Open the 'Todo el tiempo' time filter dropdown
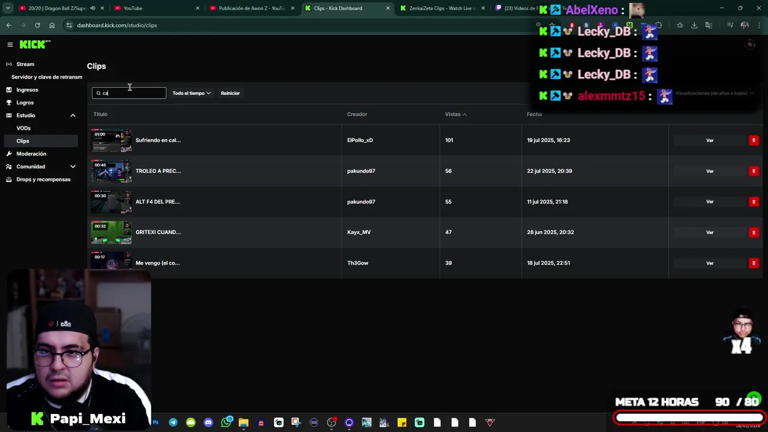Screen dimensions: 768x432 point(191,93)
